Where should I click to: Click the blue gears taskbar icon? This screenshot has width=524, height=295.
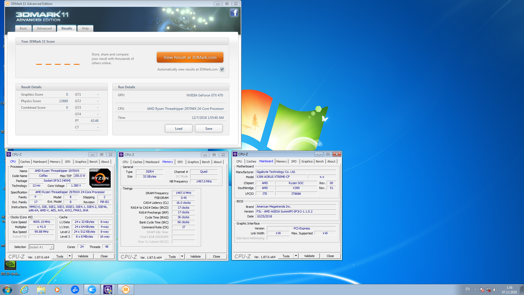coord(75,290)
